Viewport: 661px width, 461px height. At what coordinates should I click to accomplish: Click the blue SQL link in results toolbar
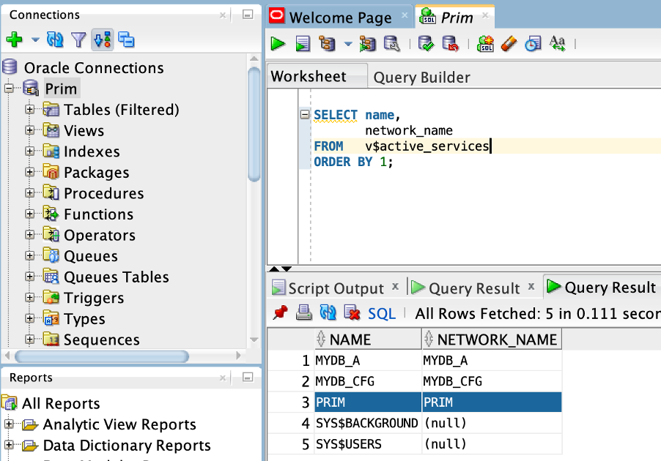point(382,313)
